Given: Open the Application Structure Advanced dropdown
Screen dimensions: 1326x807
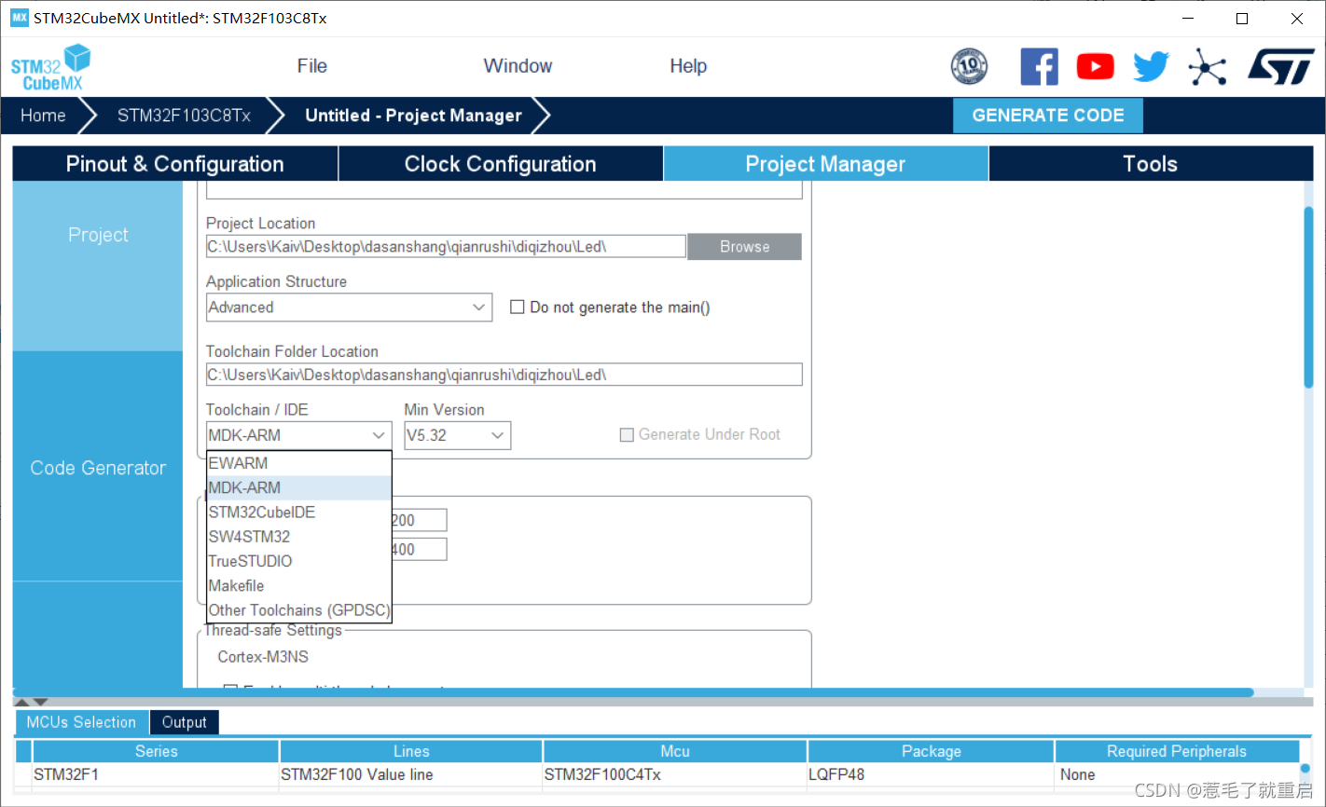Looking at the screenshot, I should point(349,308).
